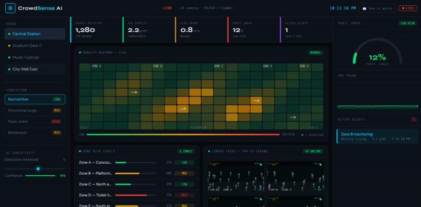Click the ZONE E heatmap label
The width and height of the screenshot is (421, 207).
tap(304, 66)
